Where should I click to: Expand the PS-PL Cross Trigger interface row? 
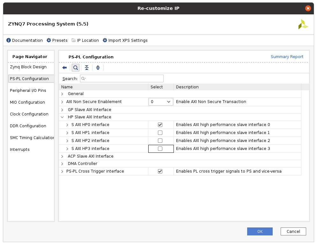[x=62, y=172]
